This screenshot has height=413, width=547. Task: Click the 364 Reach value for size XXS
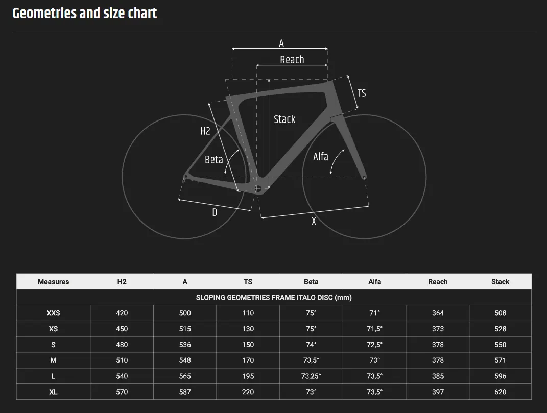click(438, 313)
